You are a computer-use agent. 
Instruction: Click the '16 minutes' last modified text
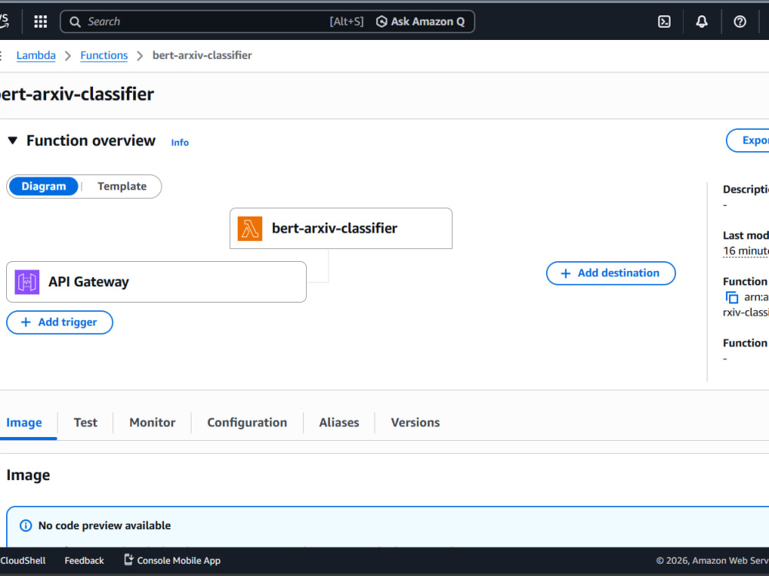point(746,251)
